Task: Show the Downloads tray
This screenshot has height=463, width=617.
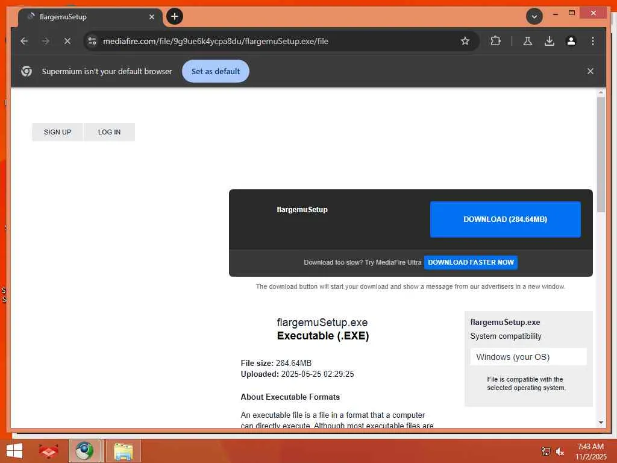Action: pyautogui.click(x=550, y=41)
